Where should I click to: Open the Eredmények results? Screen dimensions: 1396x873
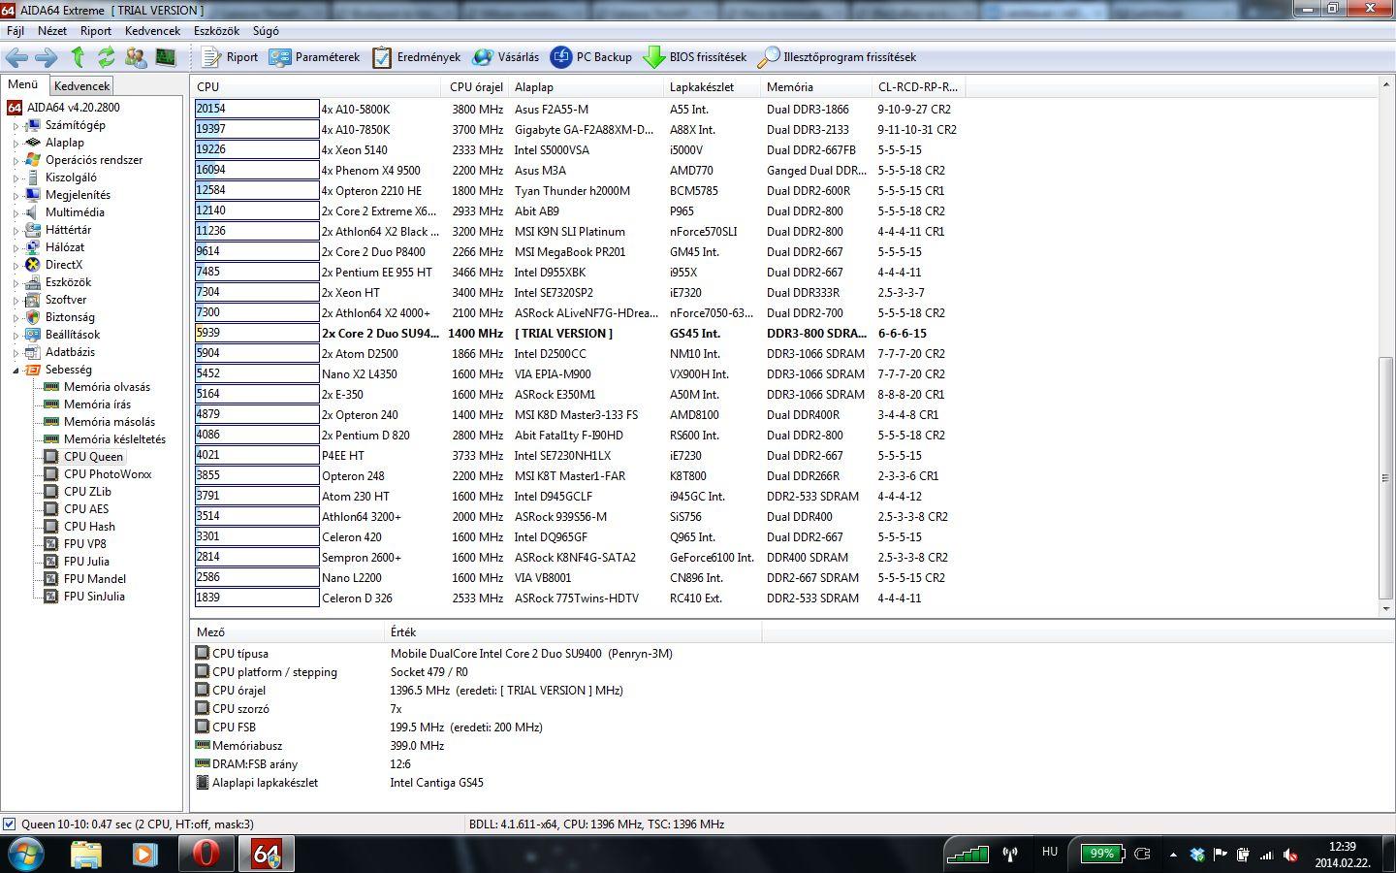click(x=417, y=57)
